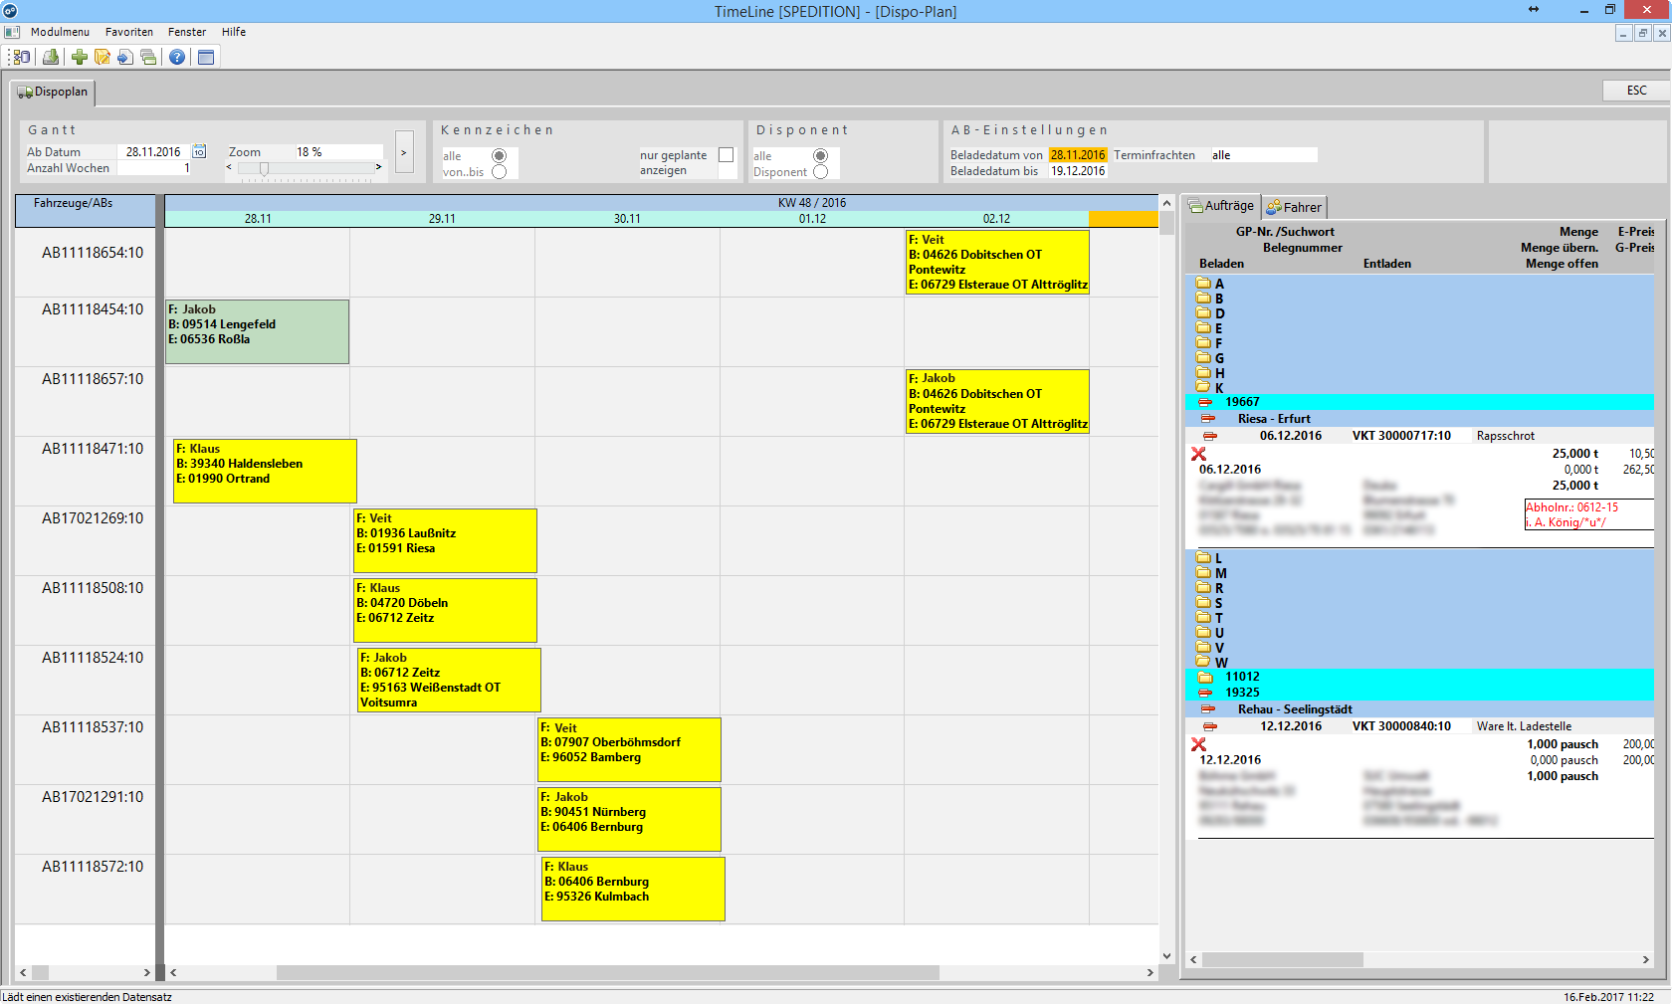
Task: Collapse the 19325 tree node
Action: point(1205,693)
